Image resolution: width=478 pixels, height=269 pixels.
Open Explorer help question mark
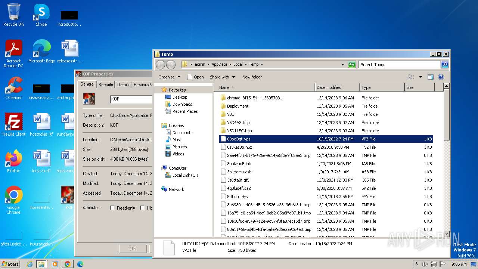click(441, 77)
